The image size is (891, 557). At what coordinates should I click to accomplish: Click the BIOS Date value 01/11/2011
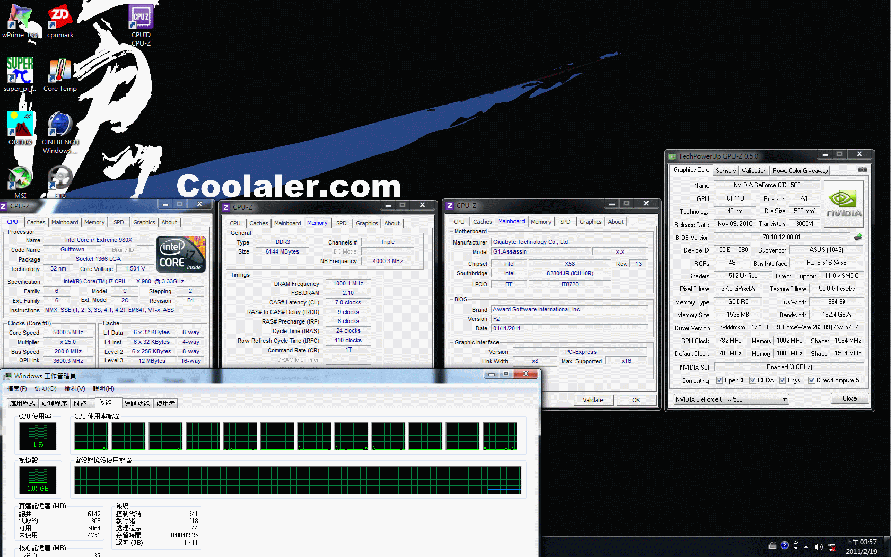tap(570, 328)
